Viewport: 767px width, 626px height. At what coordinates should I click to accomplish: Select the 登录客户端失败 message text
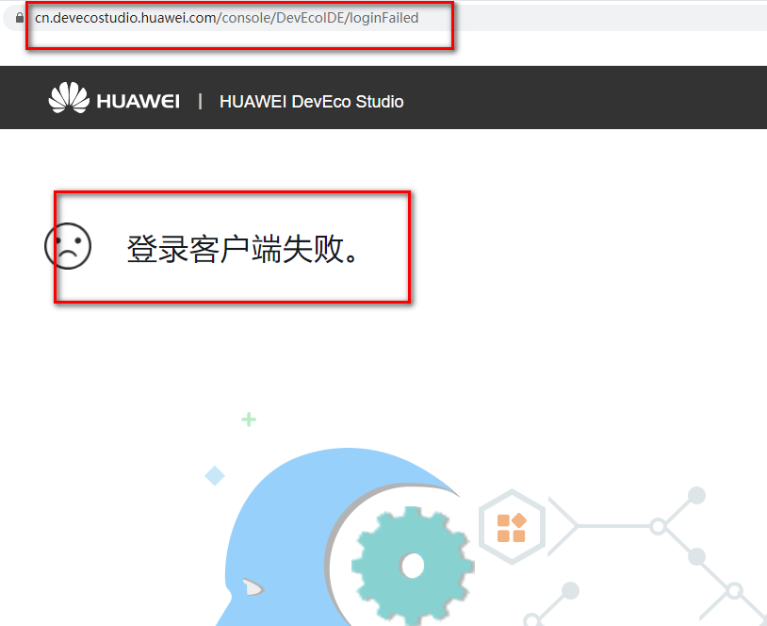click(x=244, y=249)
